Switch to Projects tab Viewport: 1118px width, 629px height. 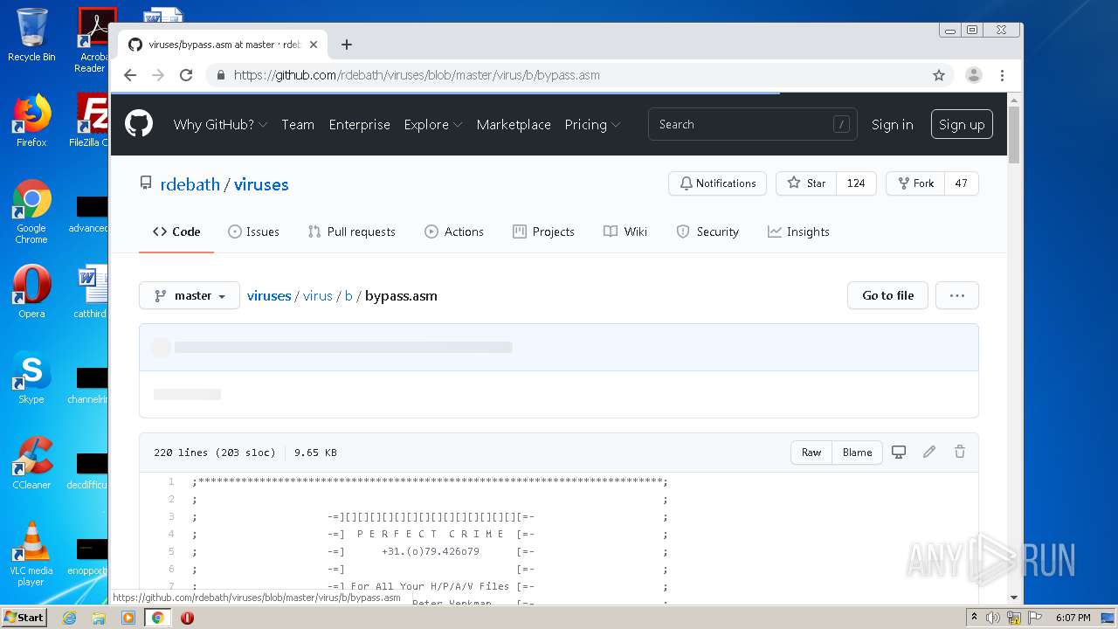543,232
